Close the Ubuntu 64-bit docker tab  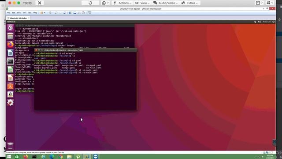pos(29,18)
